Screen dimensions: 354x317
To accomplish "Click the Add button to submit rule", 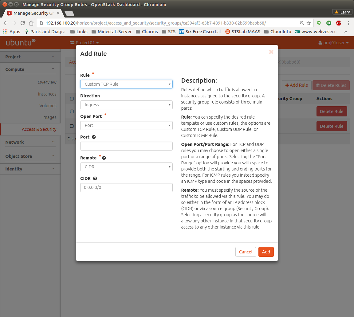I will 266,252.
